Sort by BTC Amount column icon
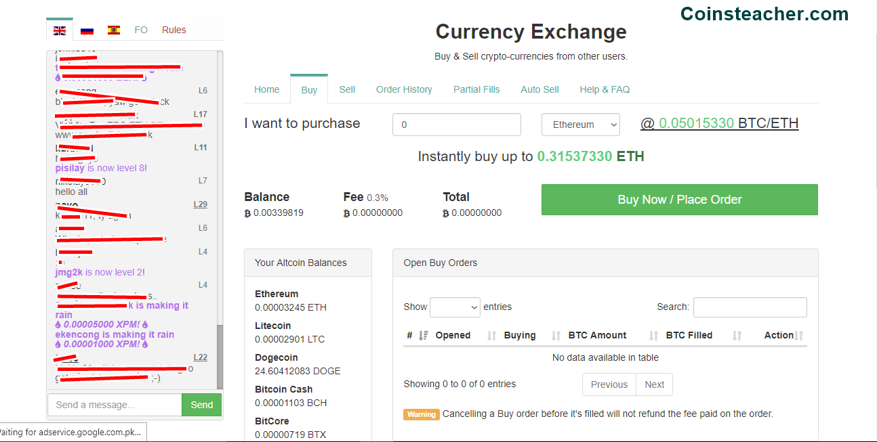The height and width of the screenshot is (442, 877). pyautogui.click(x=653, y=335)
